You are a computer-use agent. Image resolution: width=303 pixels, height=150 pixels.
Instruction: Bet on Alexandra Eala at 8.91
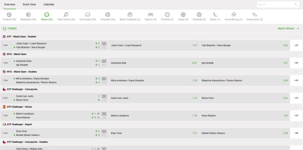[154, 63]
